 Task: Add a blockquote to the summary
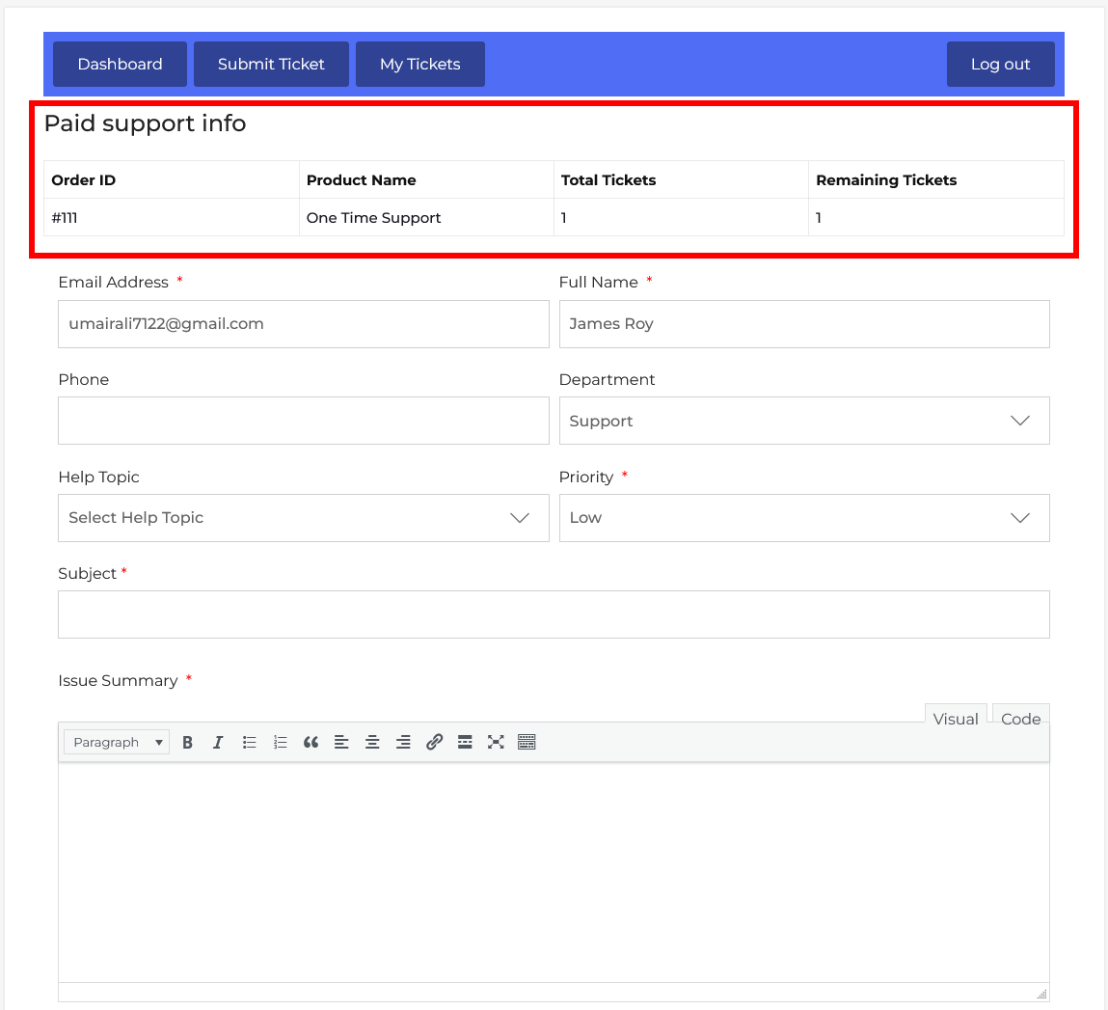click(311, 742)
